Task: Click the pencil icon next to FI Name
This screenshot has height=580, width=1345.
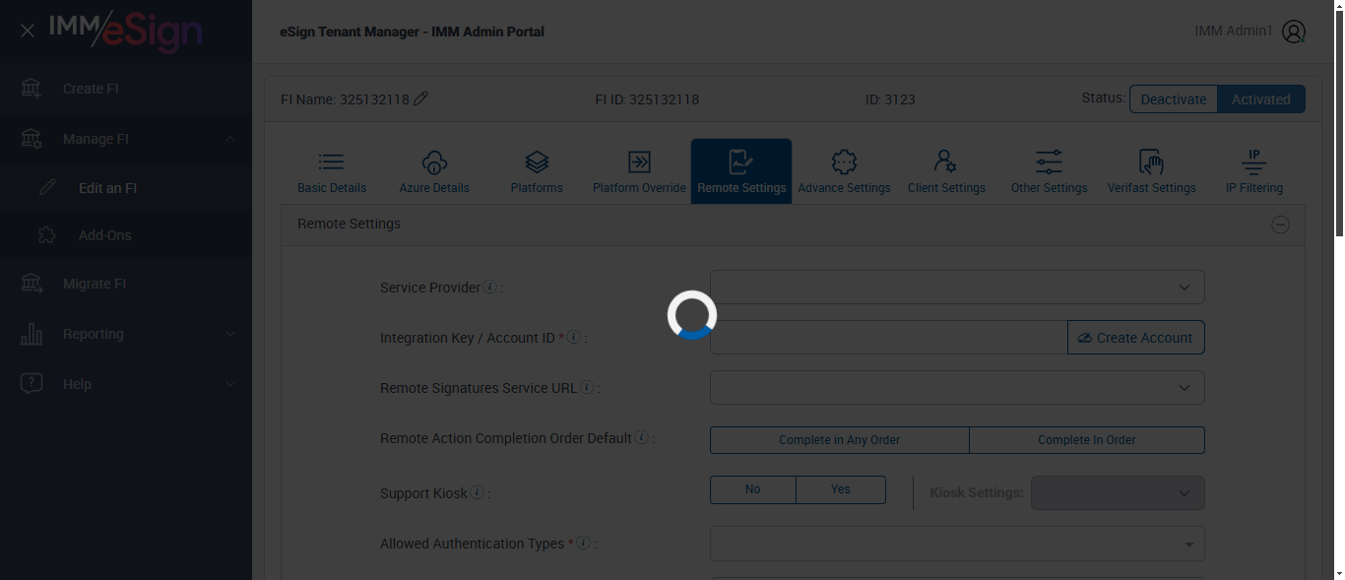Action: pos(420,98)
